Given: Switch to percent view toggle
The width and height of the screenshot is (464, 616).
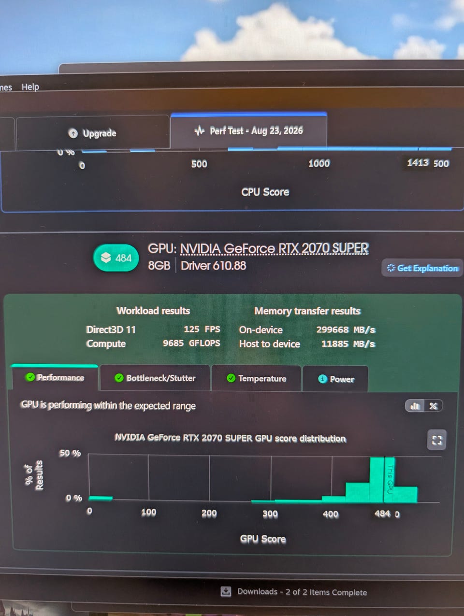Looking at the screenshot, I should pyautogui.click(x=433, y=406).
